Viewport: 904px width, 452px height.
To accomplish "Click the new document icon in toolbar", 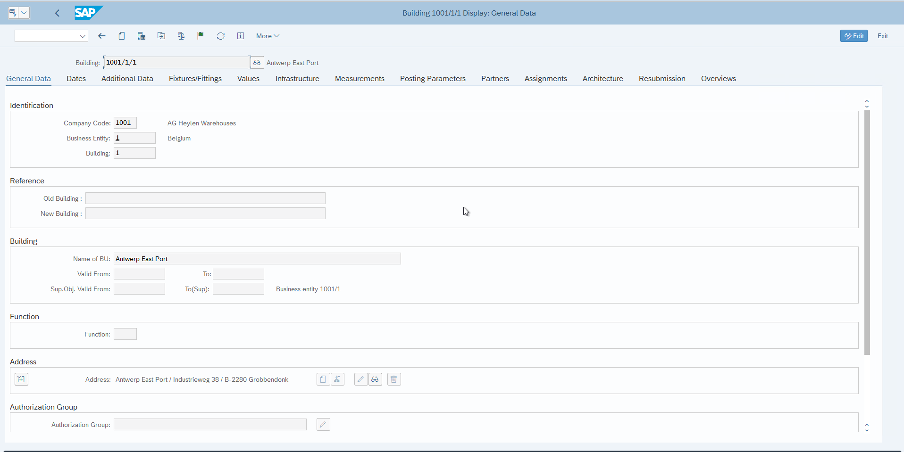I will coord(122,36).
